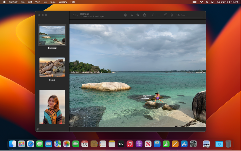Select the Rocks thumbnail in the sidebar
Screen dimensions: 241x151
click(52, 67)
